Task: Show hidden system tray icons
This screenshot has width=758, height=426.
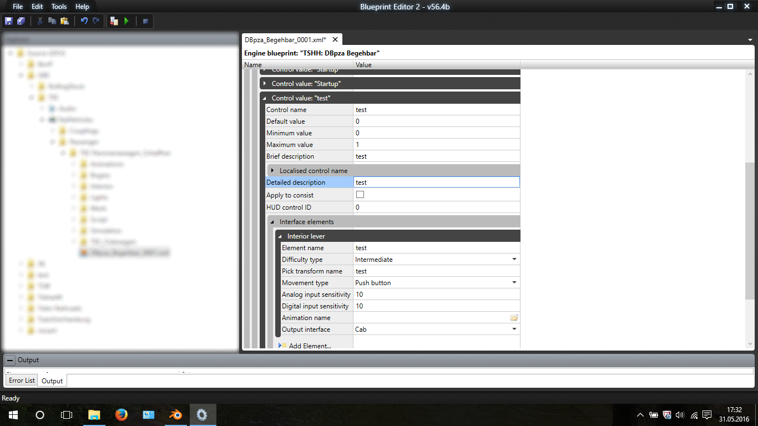Action: pyautogui.click(x=640, y=414)
